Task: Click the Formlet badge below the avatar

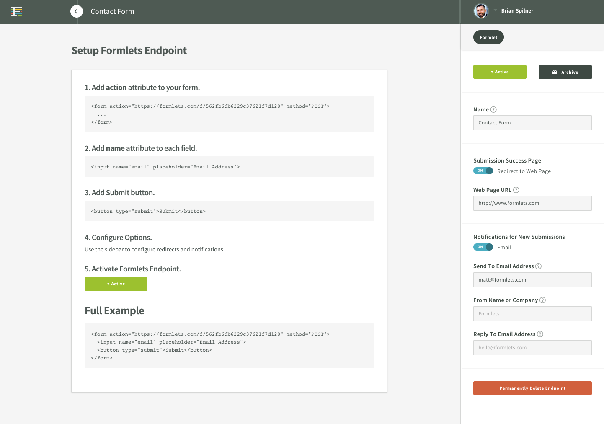Action: (488, 37)
